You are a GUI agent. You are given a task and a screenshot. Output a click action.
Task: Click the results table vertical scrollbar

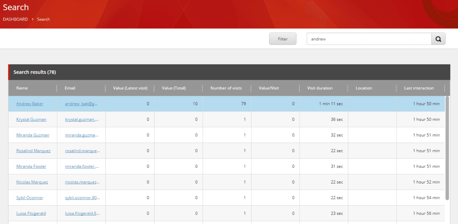[x=447, y=147]
